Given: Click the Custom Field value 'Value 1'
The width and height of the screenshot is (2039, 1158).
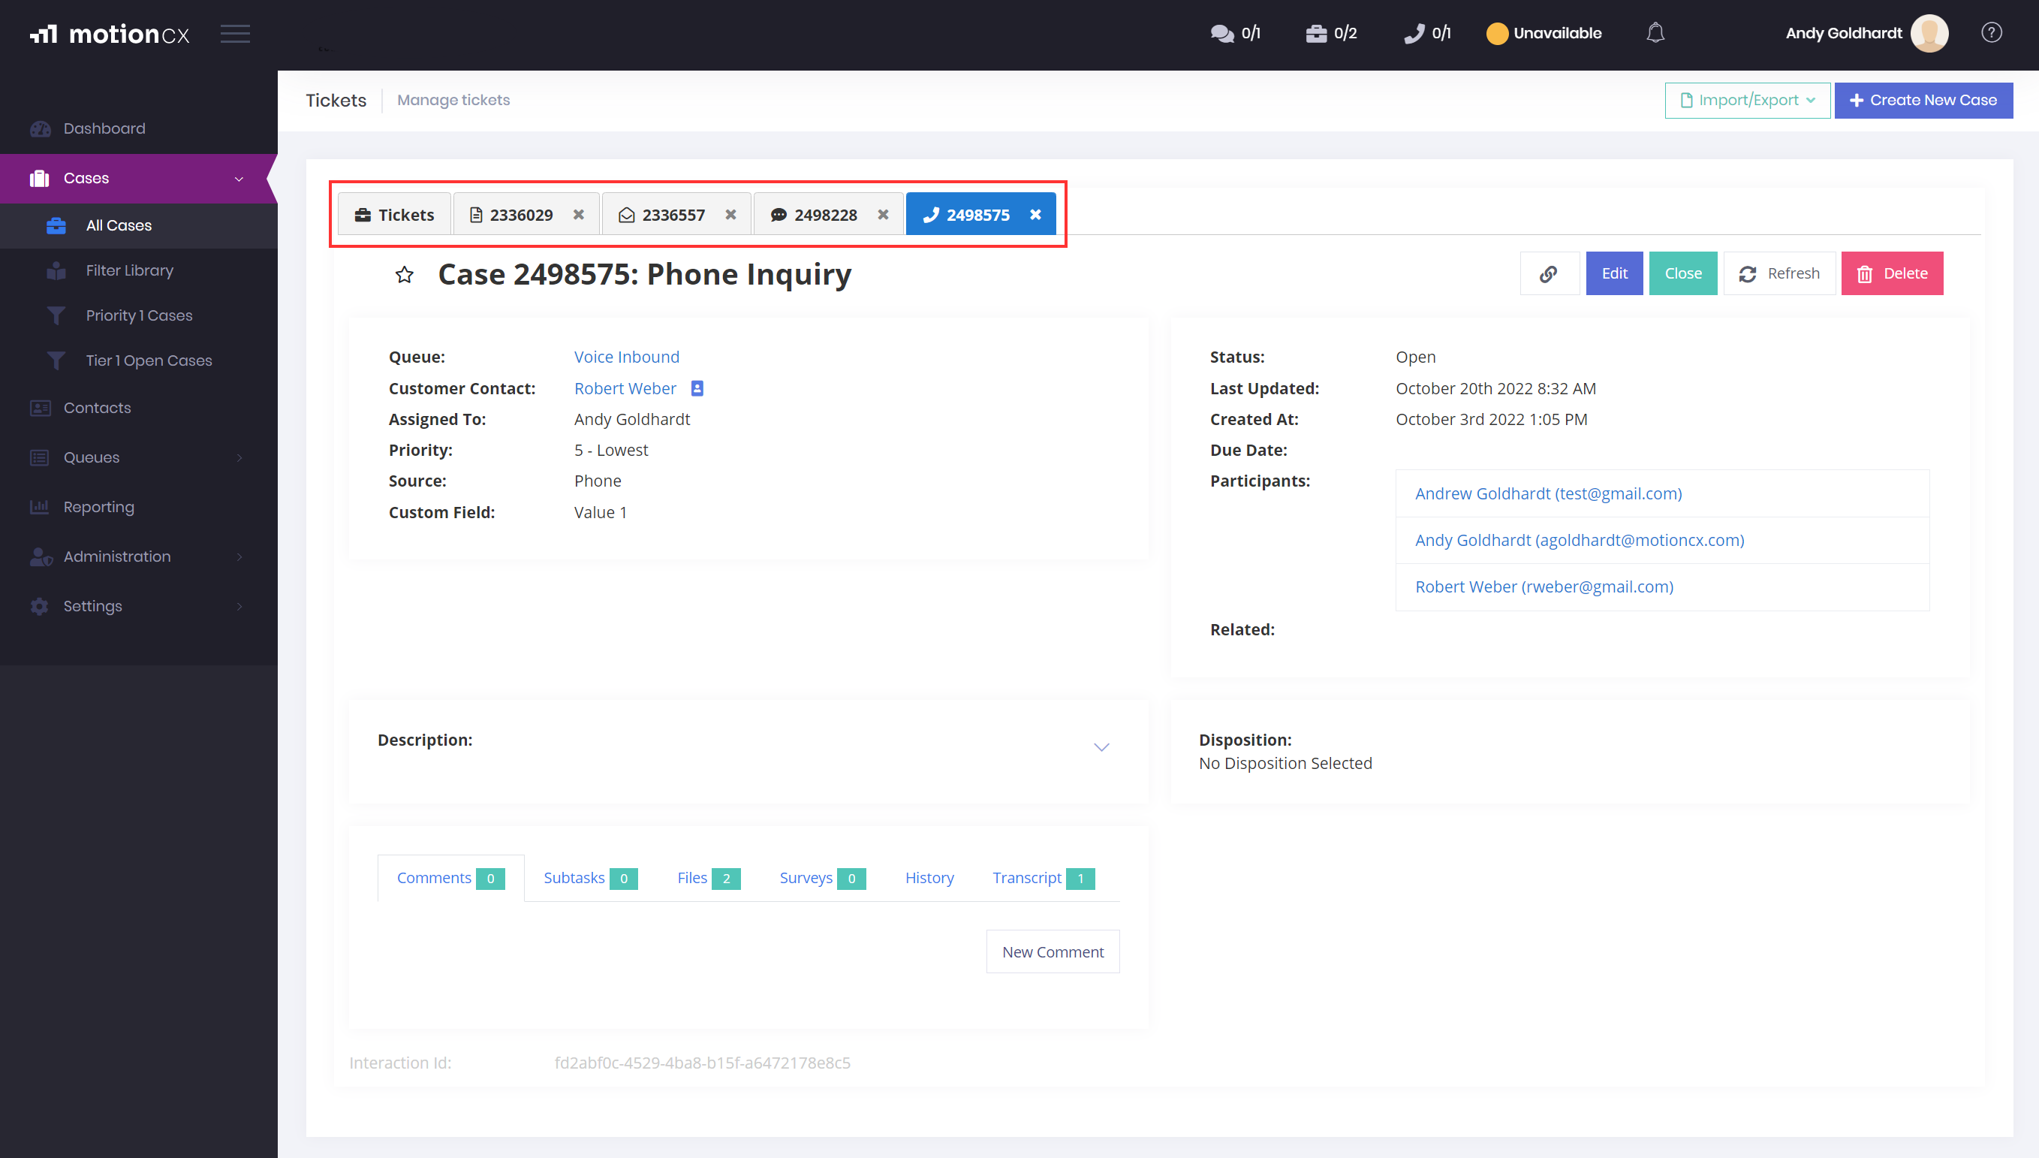Looking at the screenshot, I should (600, 513).
